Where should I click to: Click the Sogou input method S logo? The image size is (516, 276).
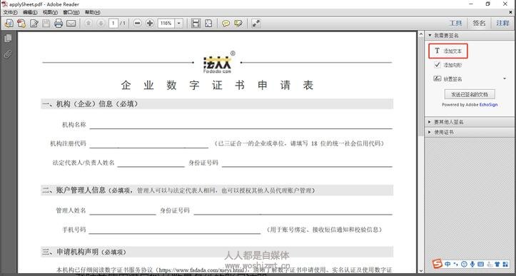click(x=437, y=264)
